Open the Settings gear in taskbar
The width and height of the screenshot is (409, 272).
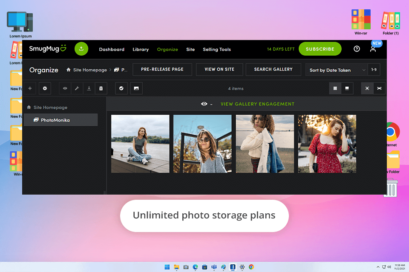click(242, 267)
